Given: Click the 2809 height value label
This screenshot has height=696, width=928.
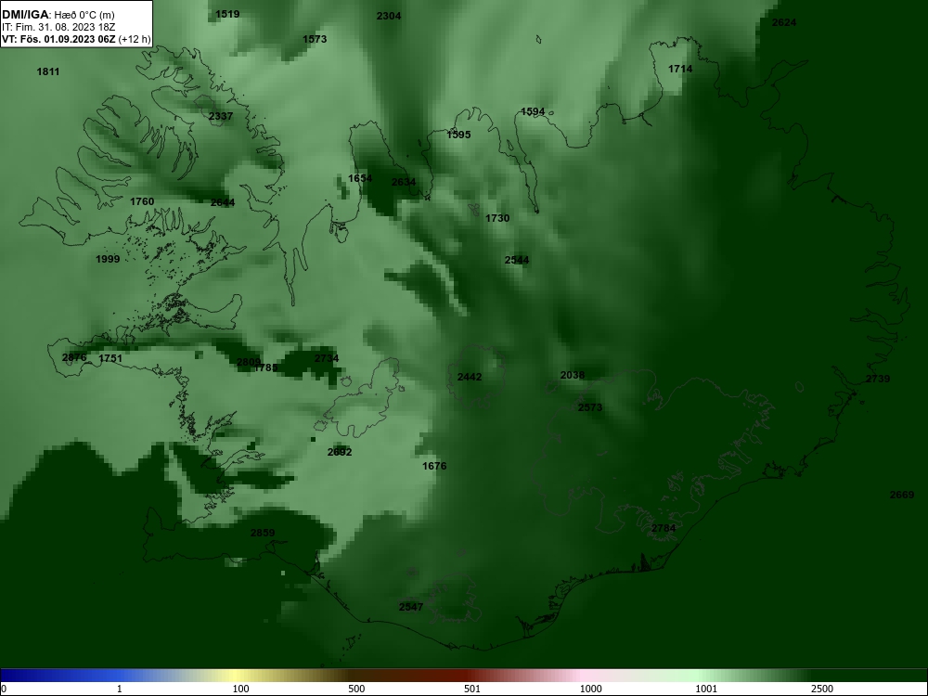Looking at the screenshot, I should pyautogui.click(x=249, y=362).
